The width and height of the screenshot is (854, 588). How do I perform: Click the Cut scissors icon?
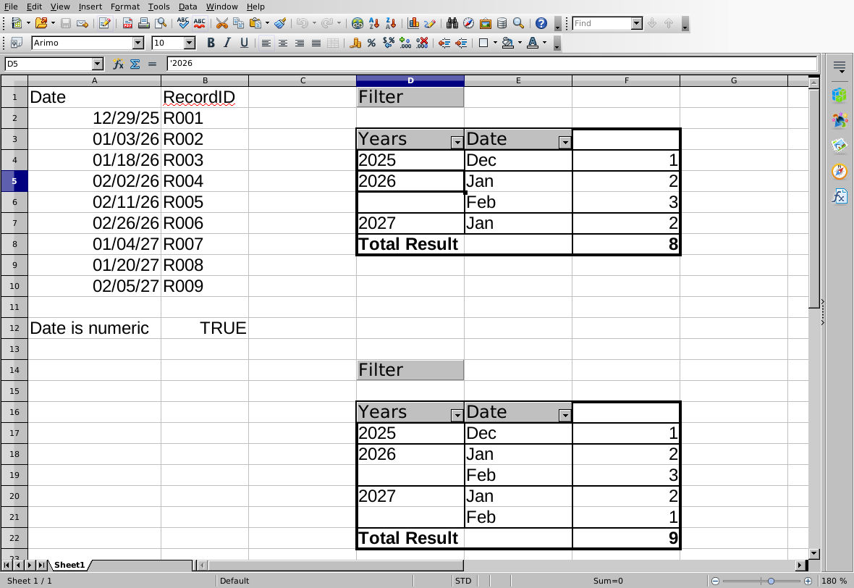click(x=221, y=23)
